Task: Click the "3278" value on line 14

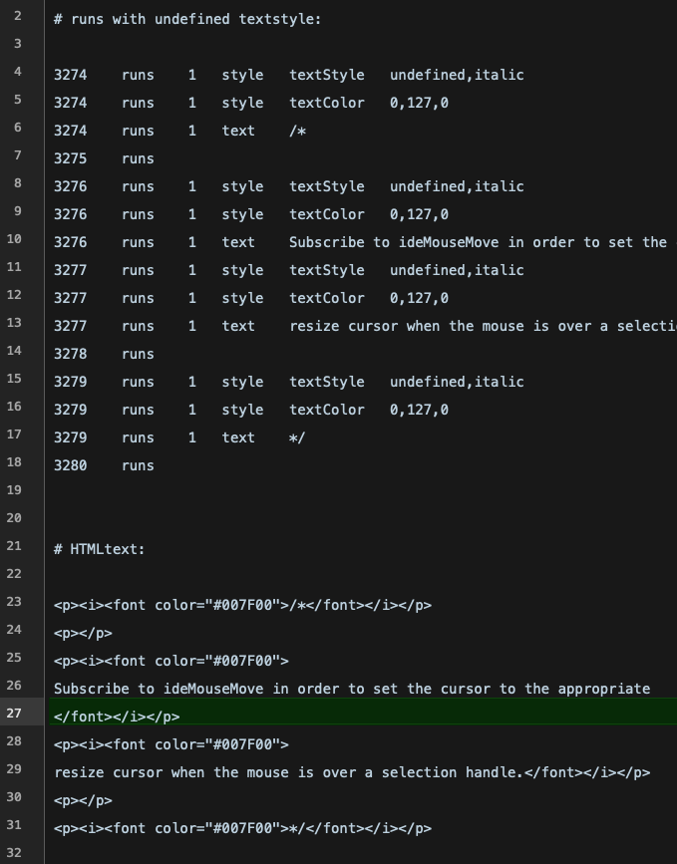Action: pos(71,354)
